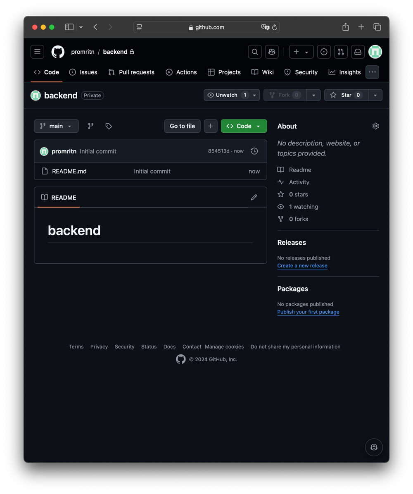Open the latest Initial commit message link
The image size is (413, 494).
[98, 151]
